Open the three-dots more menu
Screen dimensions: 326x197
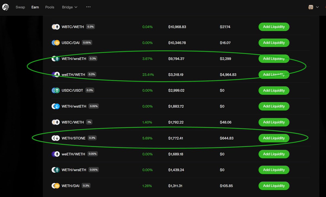[x=88, y=7]
